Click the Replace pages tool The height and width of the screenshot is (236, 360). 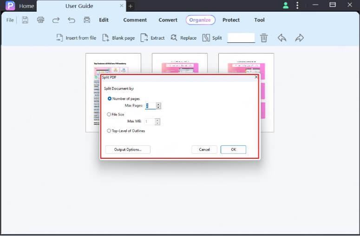click(x=183, y=38)
